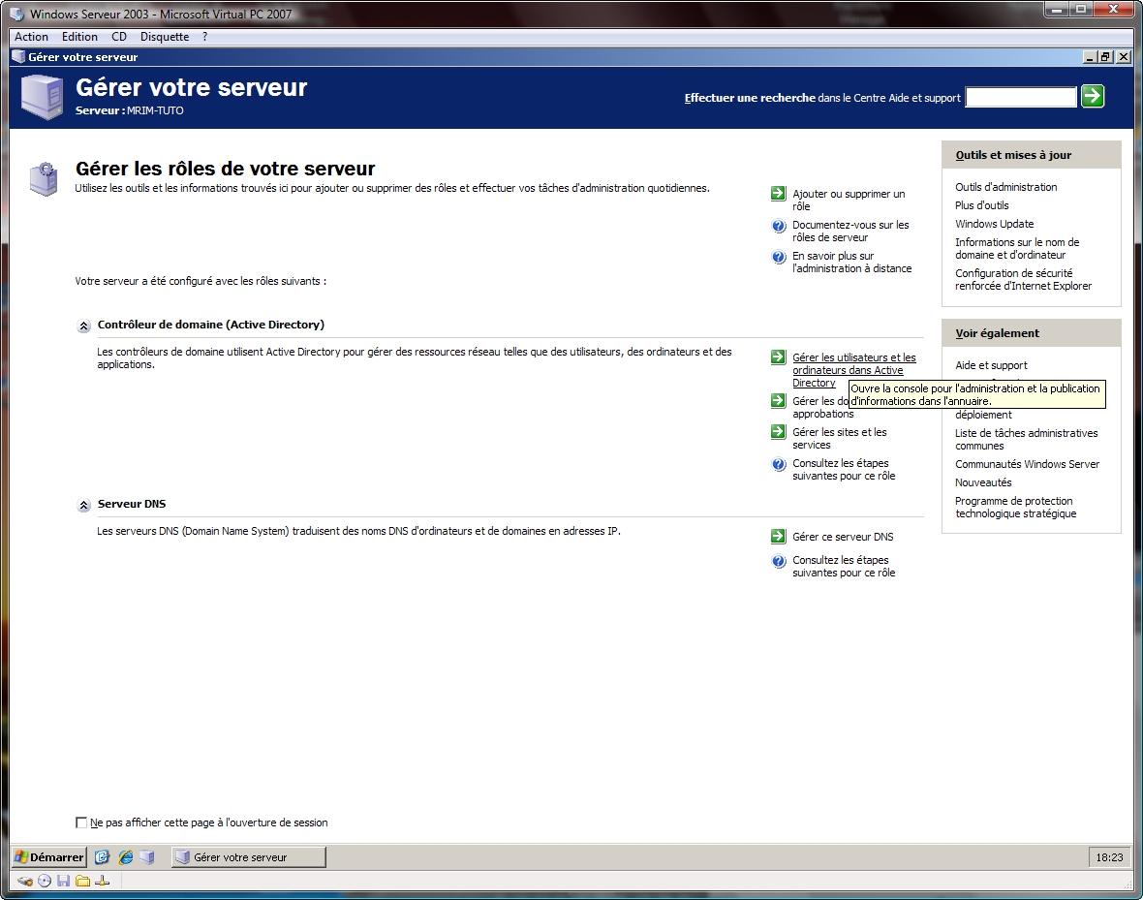Open the CD menu
1143x900 pixels.
click(119, 37)
